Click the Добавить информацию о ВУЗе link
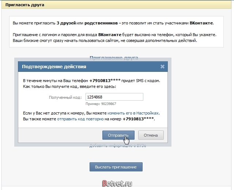The image size is (234, 190). point(118,146)
